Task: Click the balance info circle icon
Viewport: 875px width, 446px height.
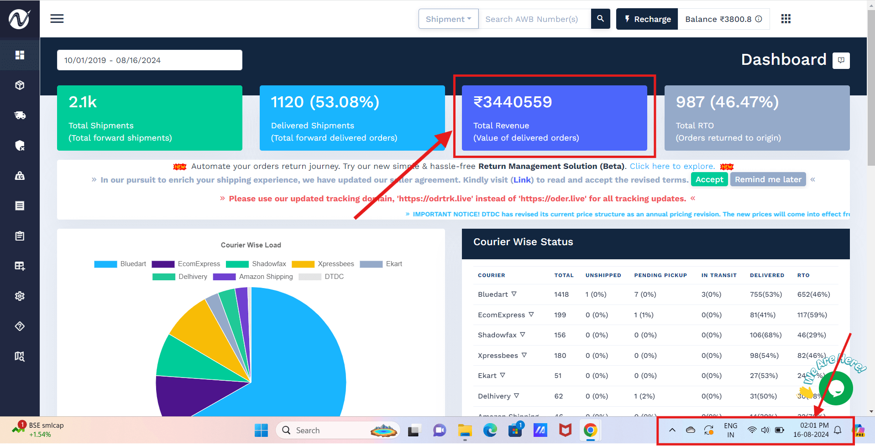Action: point(759,19)
